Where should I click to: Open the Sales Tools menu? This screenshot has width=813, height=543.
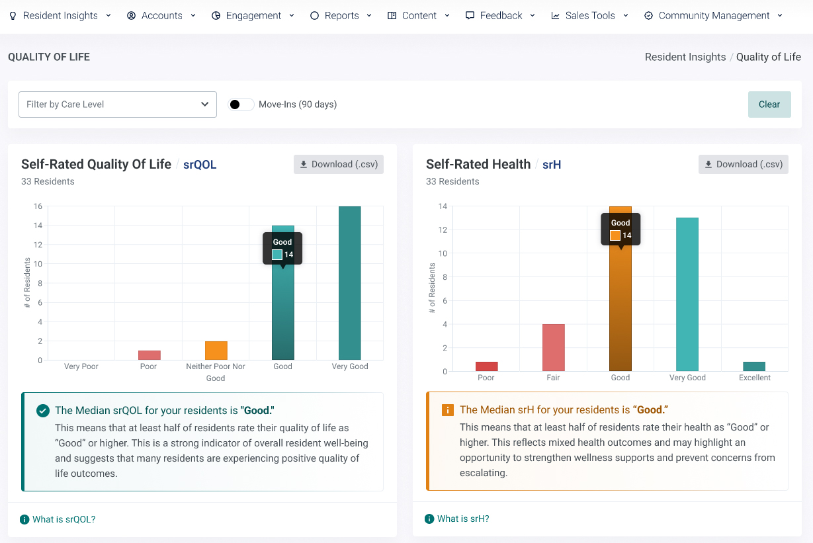(x=589, y=16)
